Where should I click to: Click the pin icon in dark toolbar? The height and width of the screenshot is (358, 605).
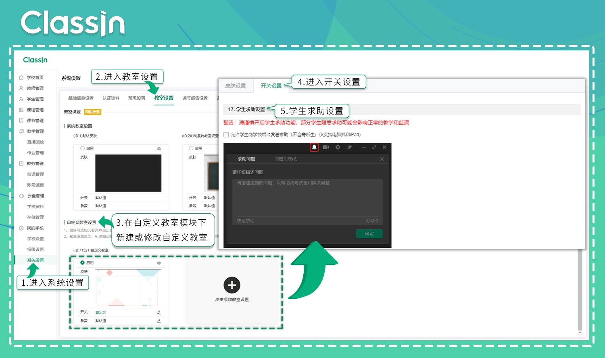349,147
